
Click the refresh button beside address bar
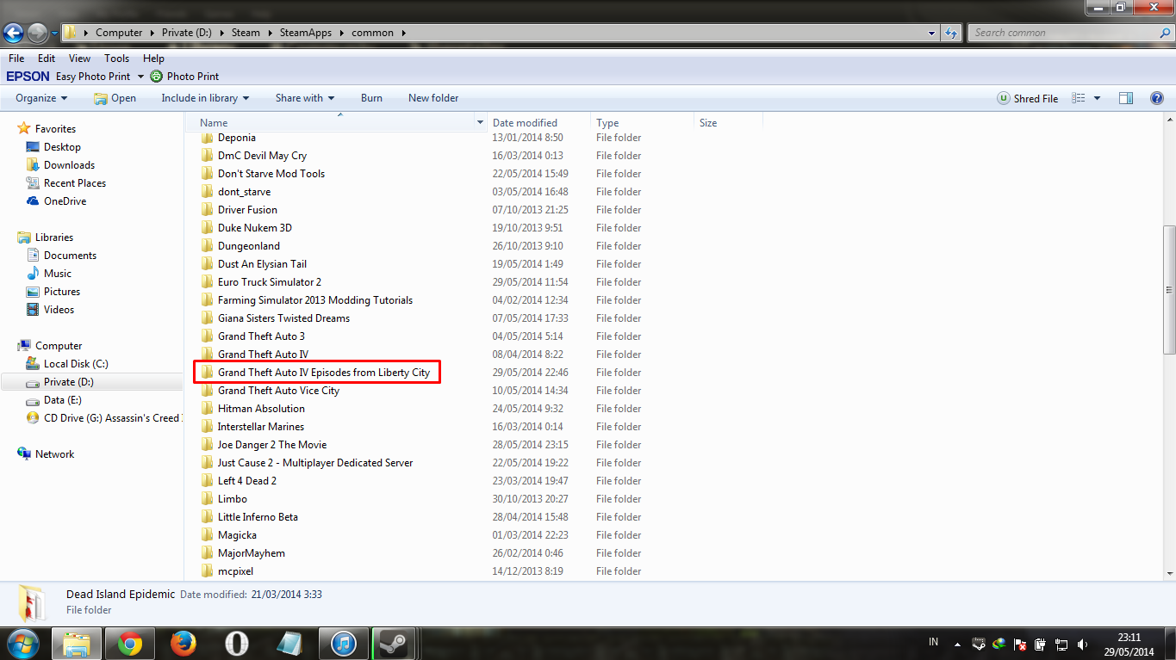[x=951, y=33]
